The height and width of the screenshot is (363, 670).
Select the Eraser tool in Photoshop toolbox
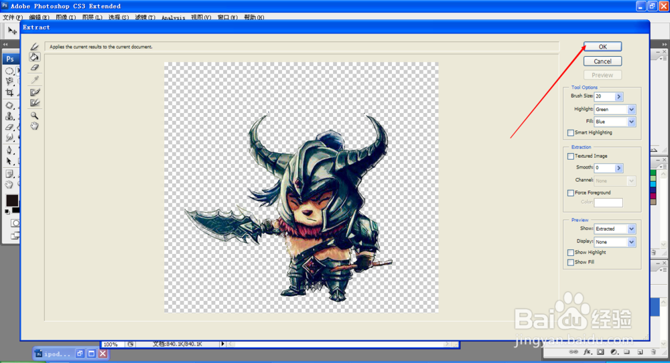coord(9,127)
